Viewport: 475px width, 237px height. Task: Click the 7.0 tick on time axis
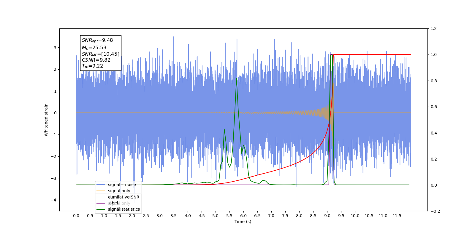tap(271, 216)
